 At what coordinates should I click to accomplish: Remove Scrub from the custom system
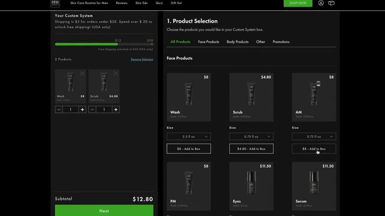pos(115,73)
